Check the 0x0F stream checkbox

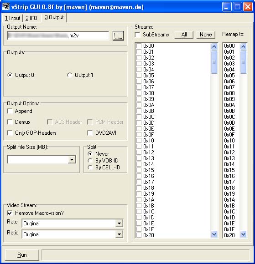click(139, 135)
